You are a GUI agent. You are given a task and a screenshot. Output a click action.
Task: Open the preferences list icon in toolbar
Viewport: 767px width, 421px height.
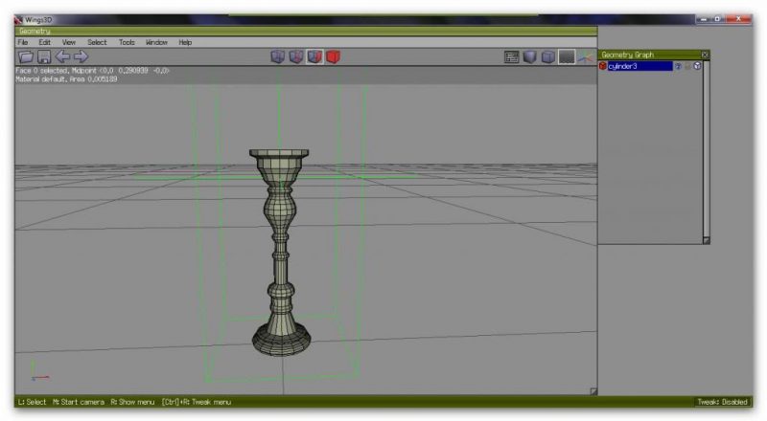(513, 57)
